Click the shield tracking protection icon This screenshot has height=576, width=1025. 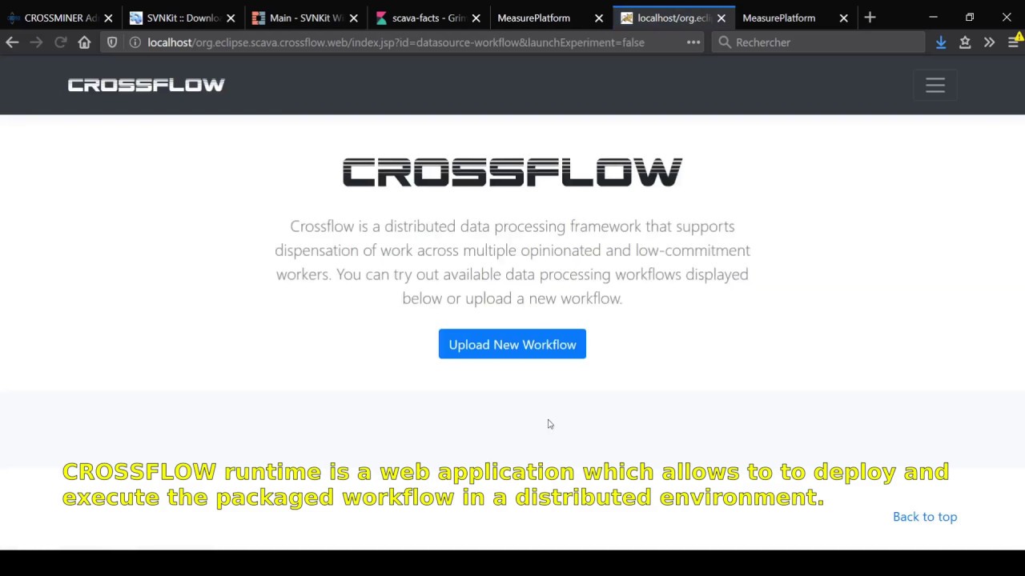point(112,42)
